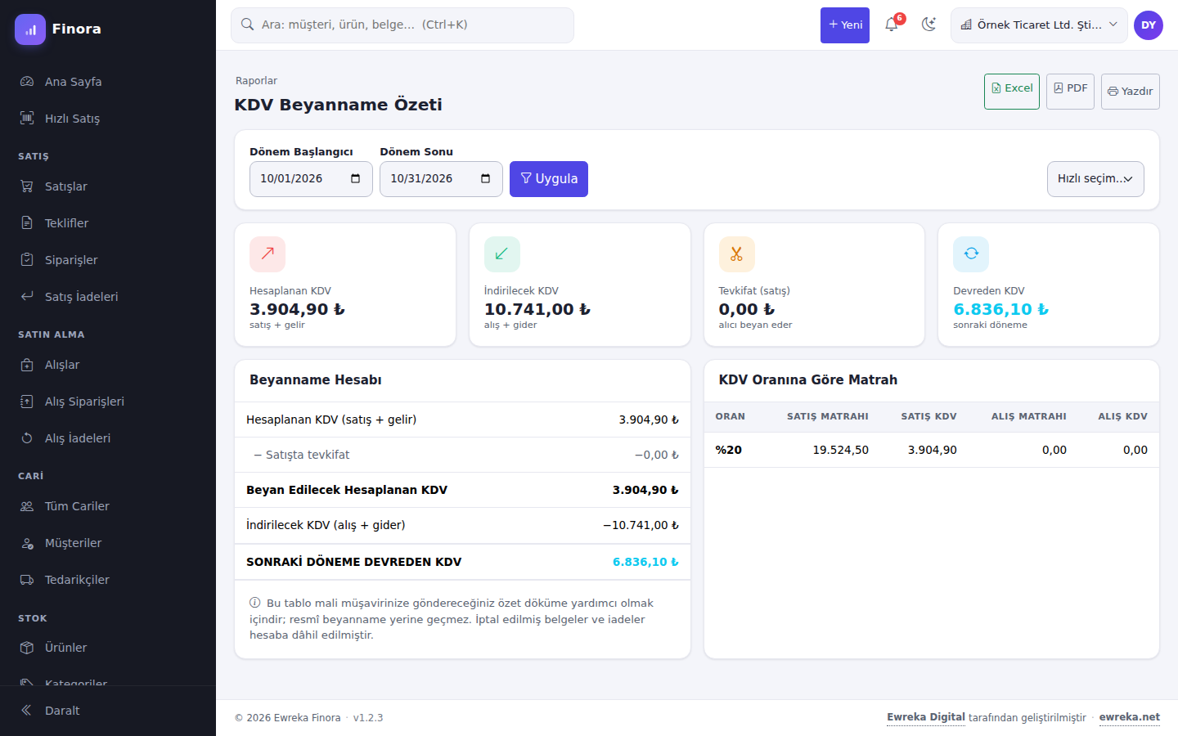Open Alış İadeleri
Viewport: 1178px width, 736px height.
(x=108, y=438)
